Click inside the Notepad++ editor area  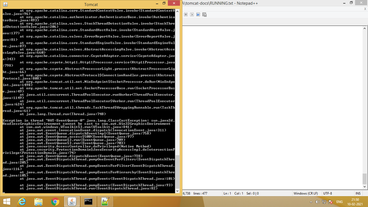pos(272,108)
